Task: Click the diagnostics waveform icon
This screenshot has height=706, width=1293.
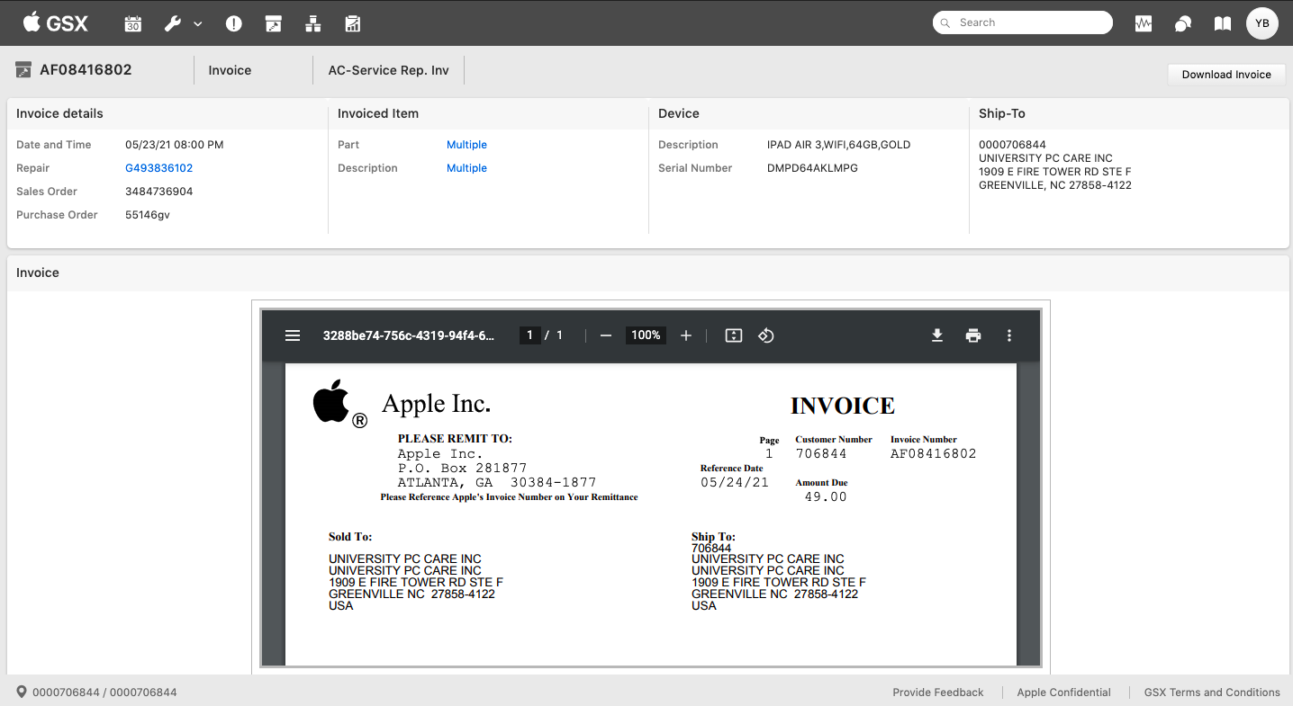Action: [x=1144, y=24]
